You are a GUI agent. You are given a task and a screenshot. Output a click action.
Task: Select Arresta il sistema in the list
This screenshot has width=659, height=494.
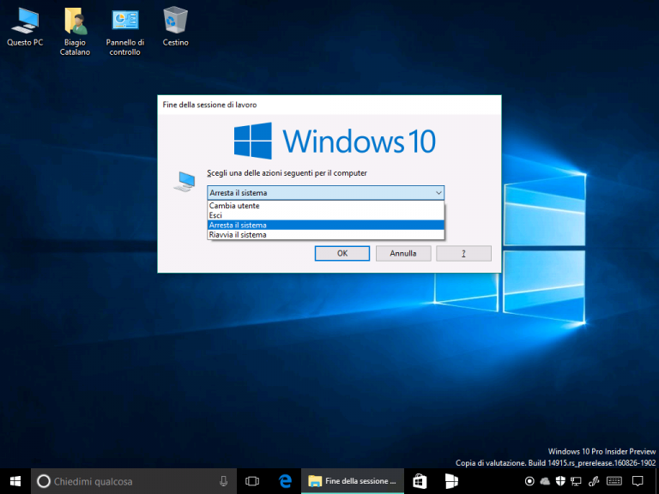pyautogui.click(x=326, y=226)
